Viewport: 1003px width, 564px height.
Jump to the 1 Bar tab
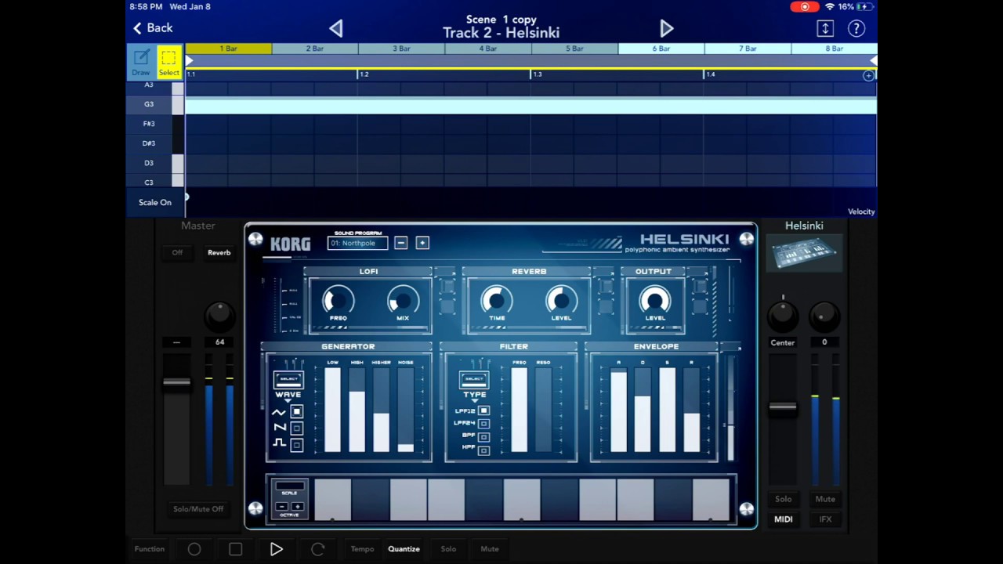pos(229,49)
